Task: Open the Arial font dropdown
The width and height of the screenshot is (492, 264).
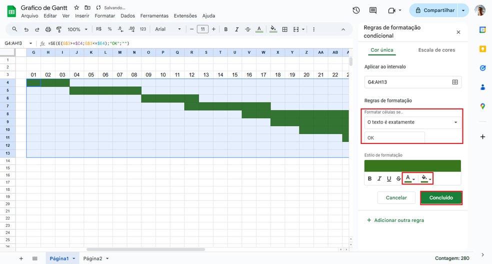Action: pos(168,29)
